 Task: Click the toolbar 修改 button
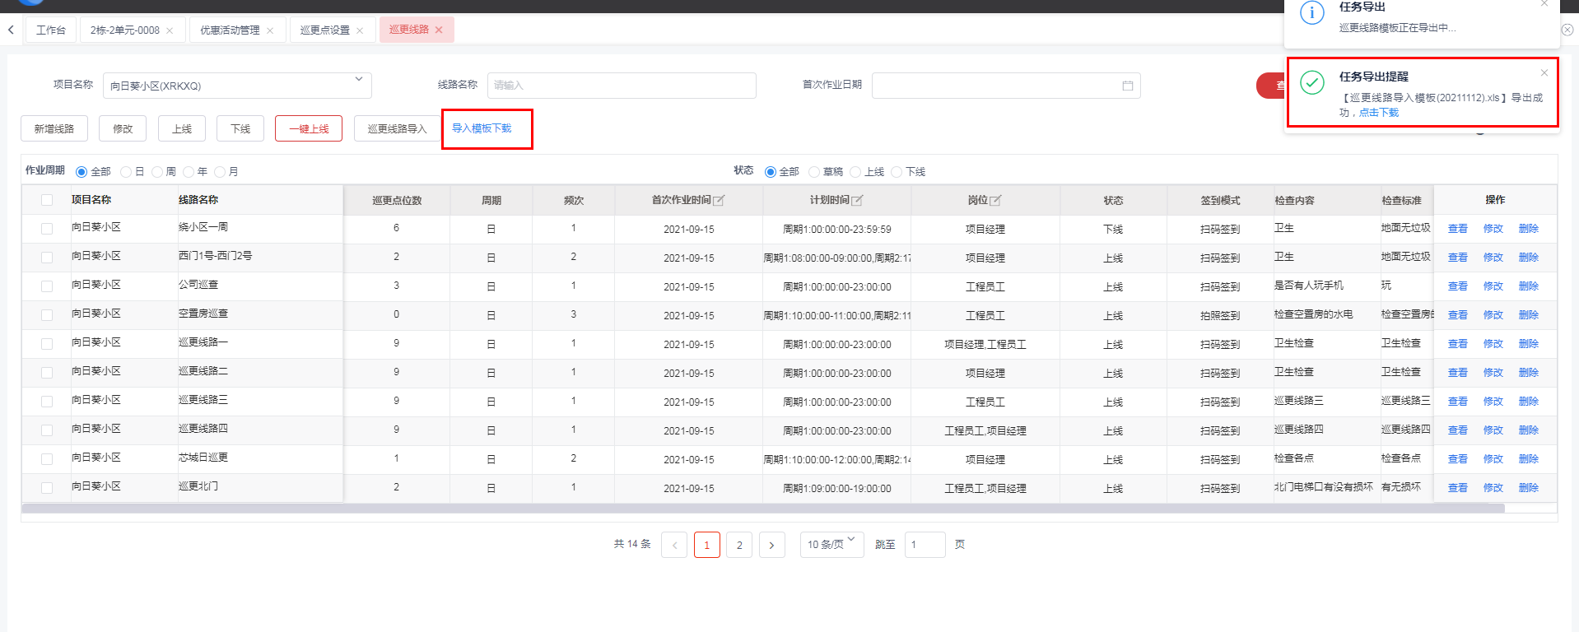(x=123, y=128)
